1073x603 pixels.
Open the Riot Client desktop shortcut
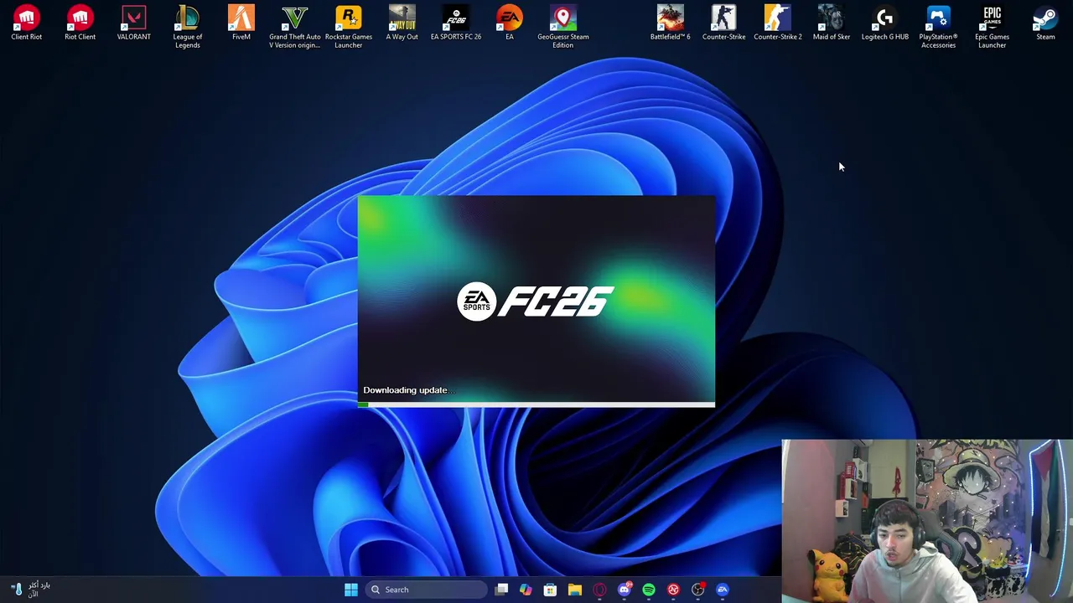(x=80, y=23)
